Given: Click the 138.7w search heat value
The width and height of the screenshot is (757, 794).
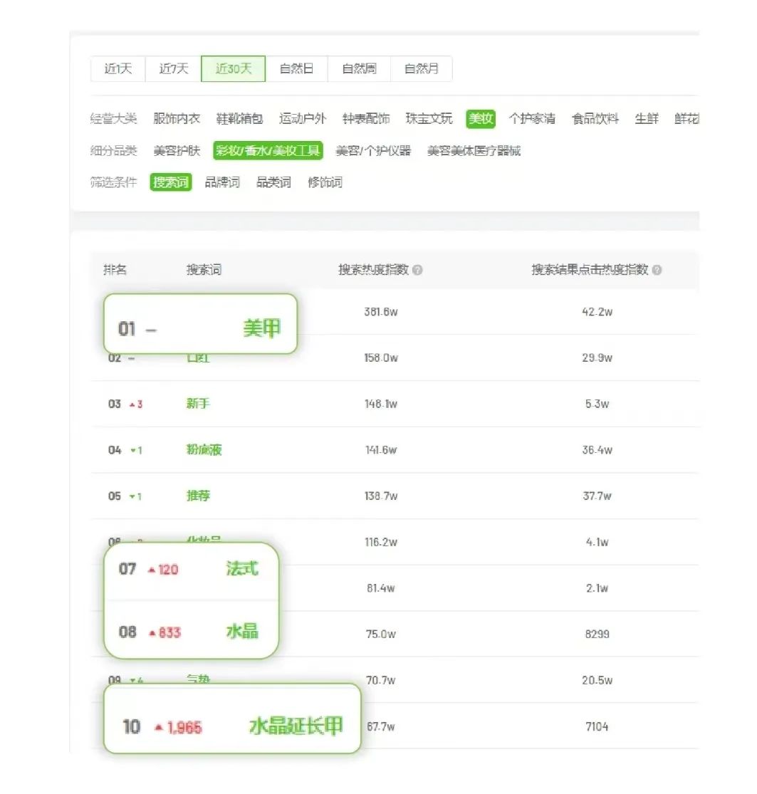Looking at the screenshot, I should click(381, 496).
